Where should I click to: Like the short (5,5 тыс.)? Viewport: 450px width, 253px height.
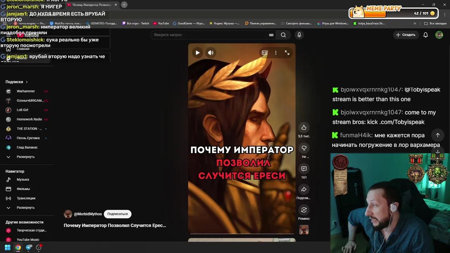(x=304, y=128)
